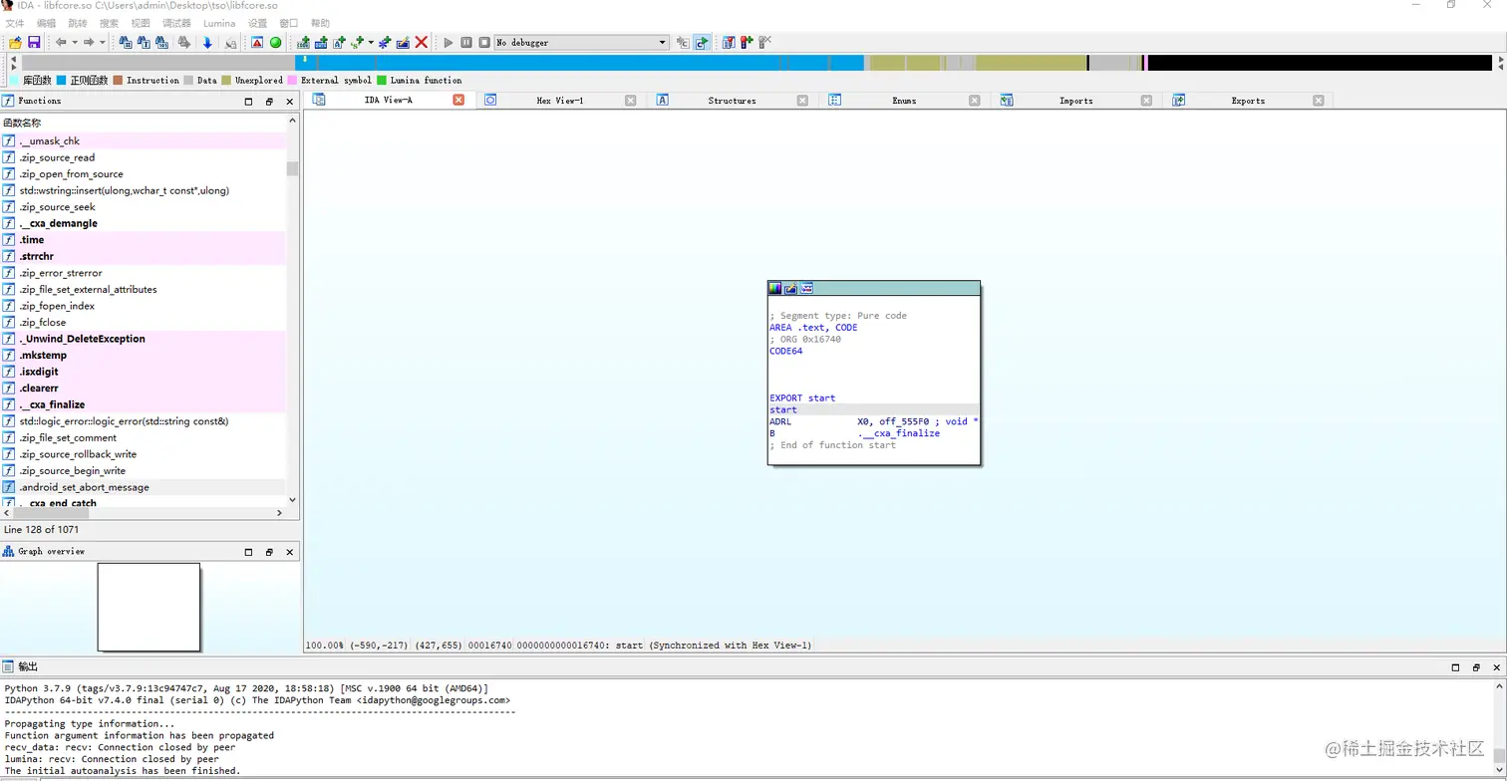
Task: Start the process with the play button
Action: tap(449, 42)
